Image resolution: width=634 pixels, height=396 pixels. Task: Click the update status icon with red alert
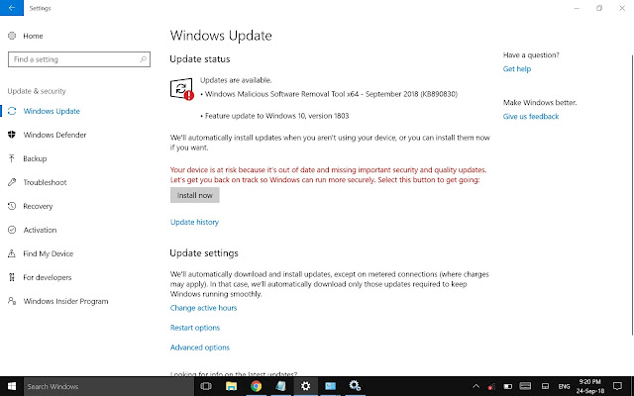coord(181,88)
